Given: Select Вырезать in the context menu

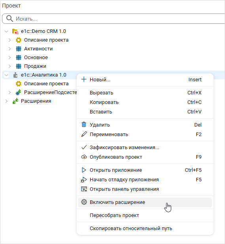Looking at the screenshot, I should (145, 92).
